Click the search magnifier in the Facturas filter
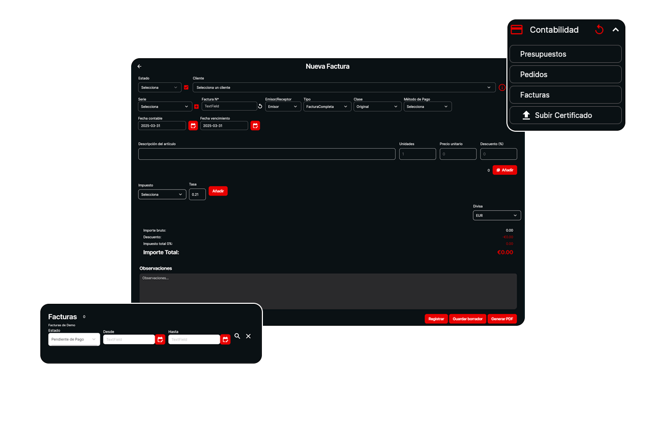The height and width of the screenshot is (434, 656). click(x=237, y=336)
